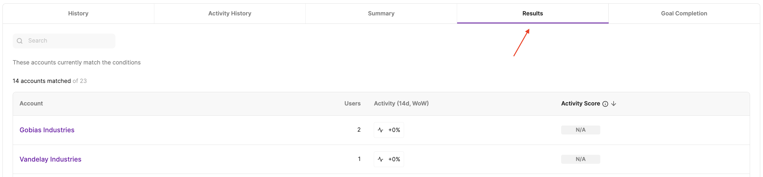Image resolution: width=763 pixels, height=177 pixels.
Task: Click Gobias Industries N/A score badge
Action: click(x=580, y=130)
